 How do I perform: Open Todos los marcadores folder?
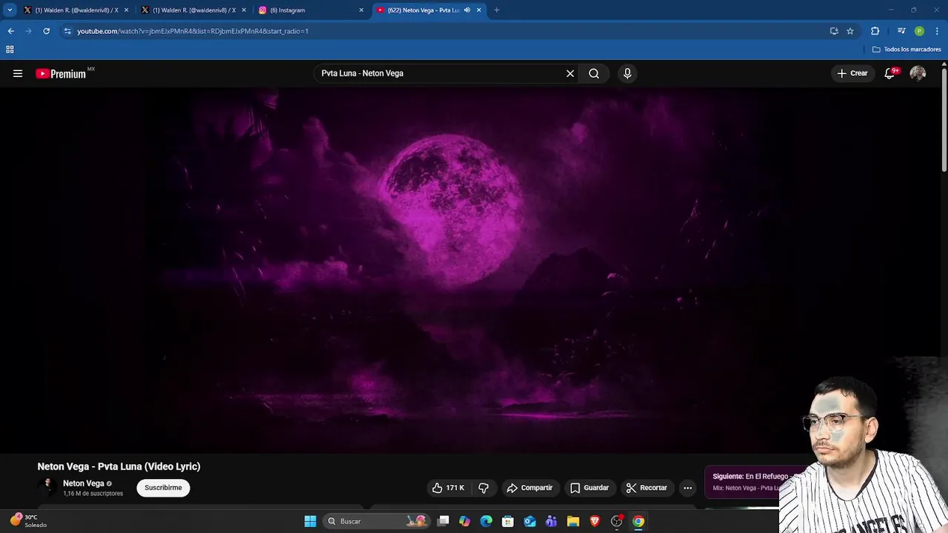[x=907, y=50]
